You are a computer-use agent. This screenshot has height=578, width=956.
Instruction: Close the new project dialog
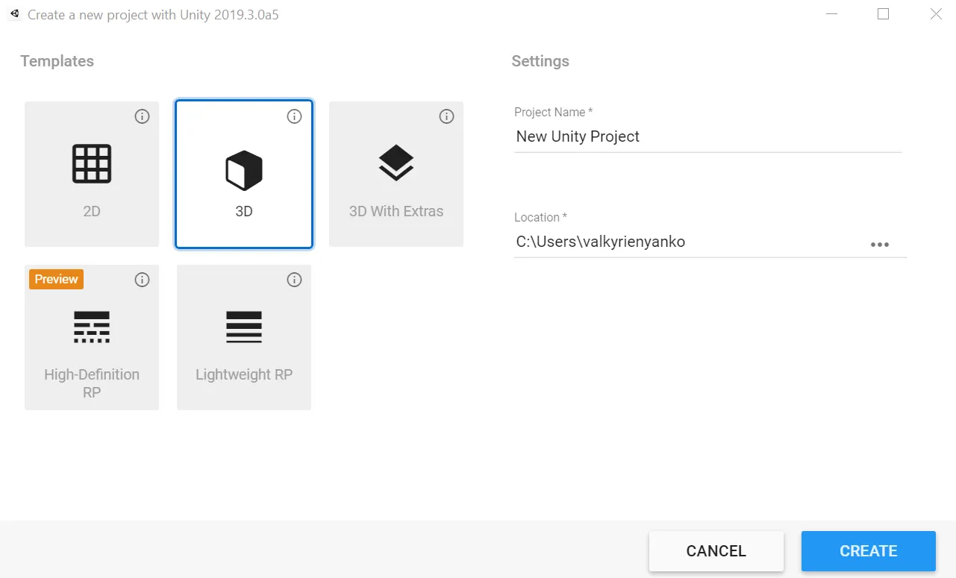pos(936,14)
